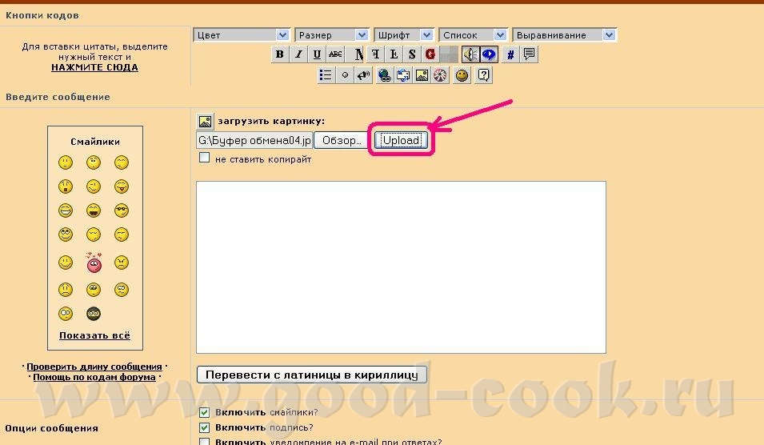Click the S shadow text button
Screen dimensions: 764x445
coord(412,54)
